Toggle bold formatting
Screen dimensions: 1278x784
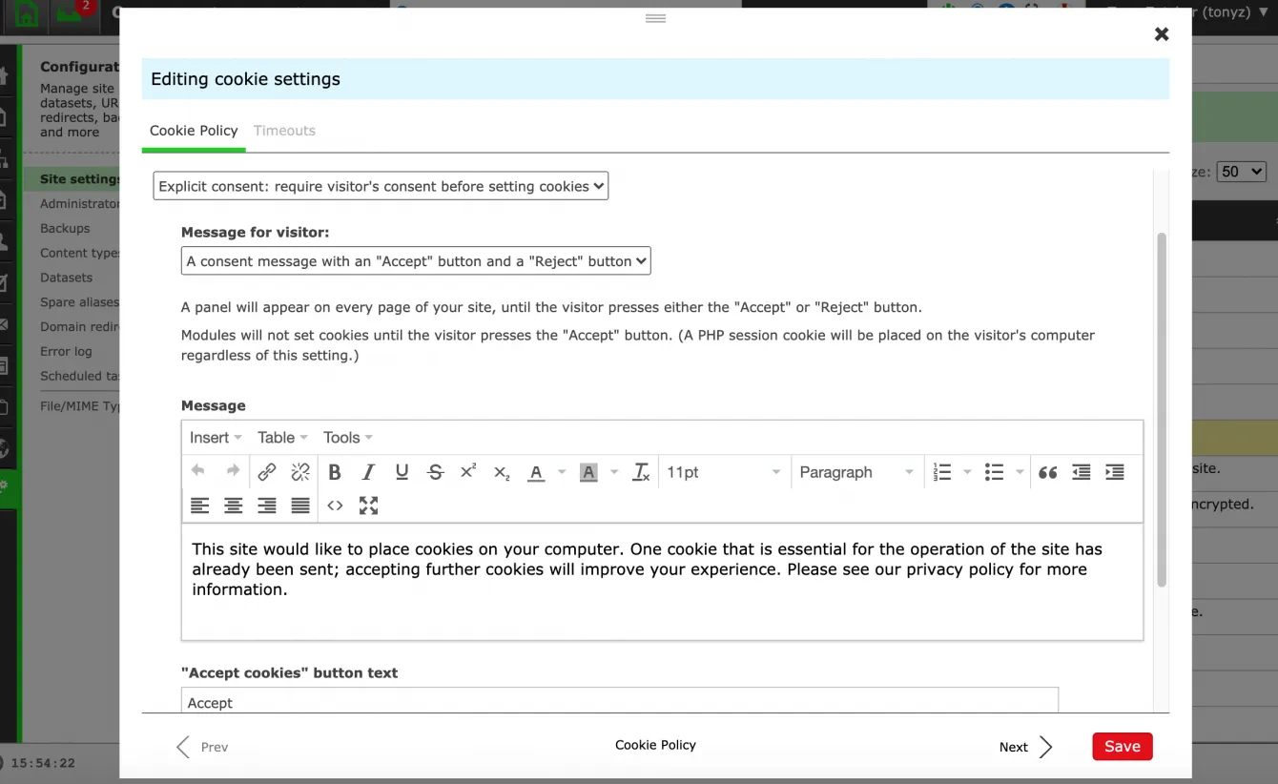335,472
